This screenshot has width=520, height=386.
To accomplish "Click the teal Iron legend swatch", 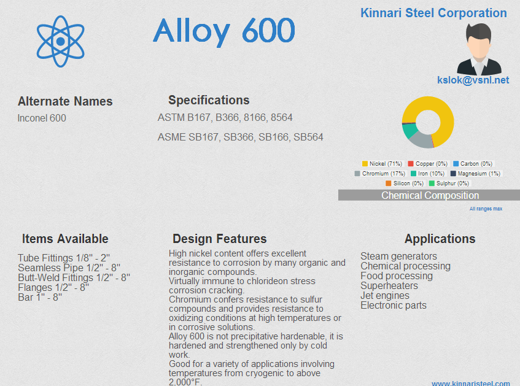I will [x=413, y=174].
